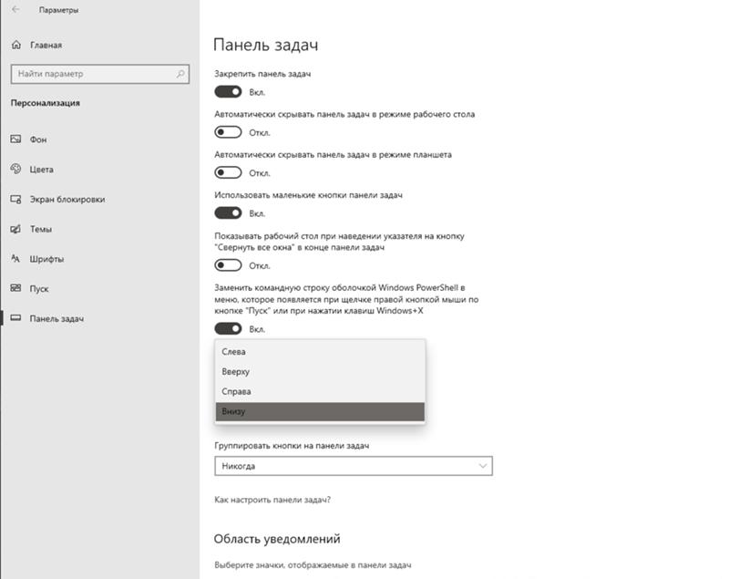Enable auto-hide taskbar in desktop mode
The image size is (729, 579).
(229, 132)
